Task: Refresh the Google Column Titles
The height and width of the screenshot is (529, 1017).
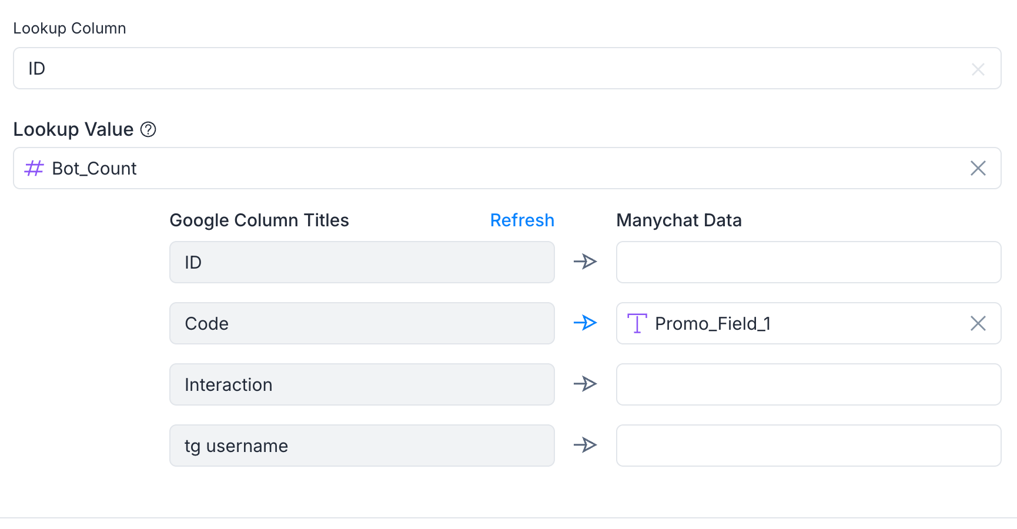Action: click(522, 220)
